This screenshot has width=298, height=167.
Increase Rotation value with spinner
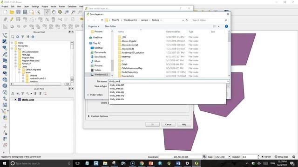tap(258, 156)
